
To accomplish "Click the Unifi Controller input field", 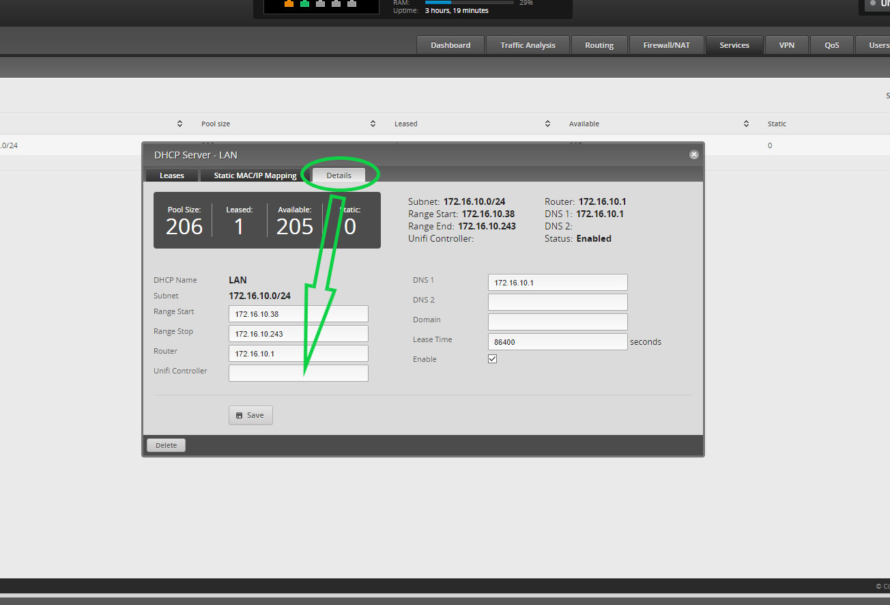I will (298, 373).
